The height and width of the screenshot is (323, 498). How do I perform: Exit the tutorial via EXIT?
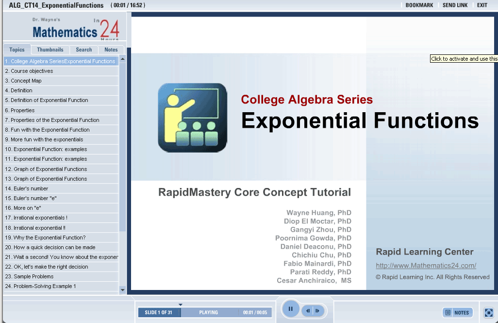coord(482,5)
